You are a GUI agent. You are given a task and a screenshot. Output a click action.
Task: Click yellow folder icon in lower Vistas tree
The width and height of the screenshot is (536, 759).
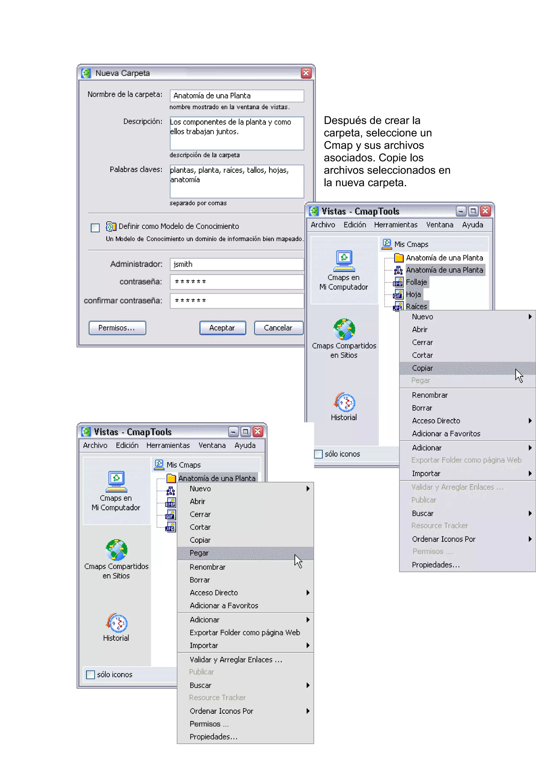pos(171,478)
